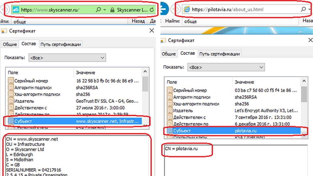The width and height of the screenshot is (313, 176).
Task: Click the refresh icon in Skyscanner address bar
Action: coord(152,10)
